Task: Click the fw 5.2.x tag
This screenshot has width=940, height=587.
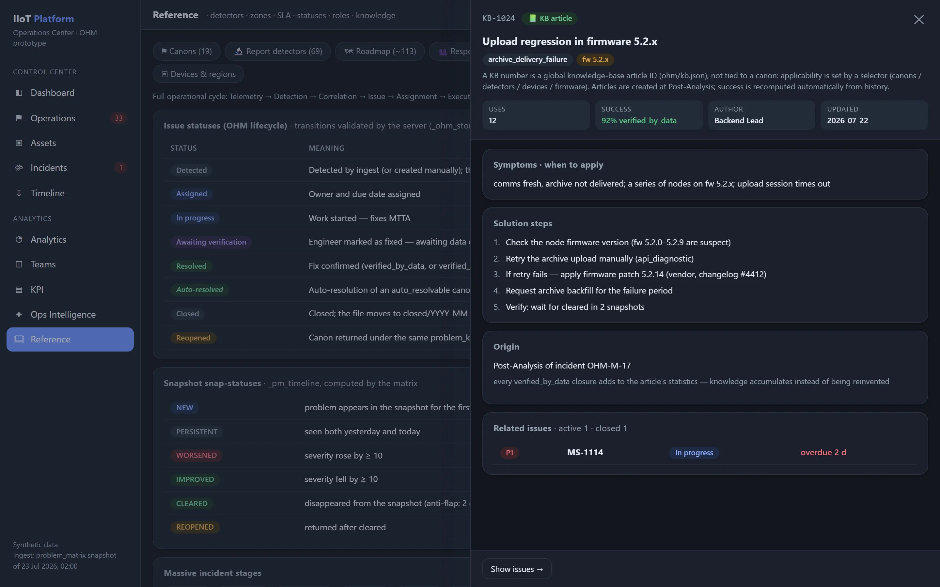Action: (x=595, y=59)
